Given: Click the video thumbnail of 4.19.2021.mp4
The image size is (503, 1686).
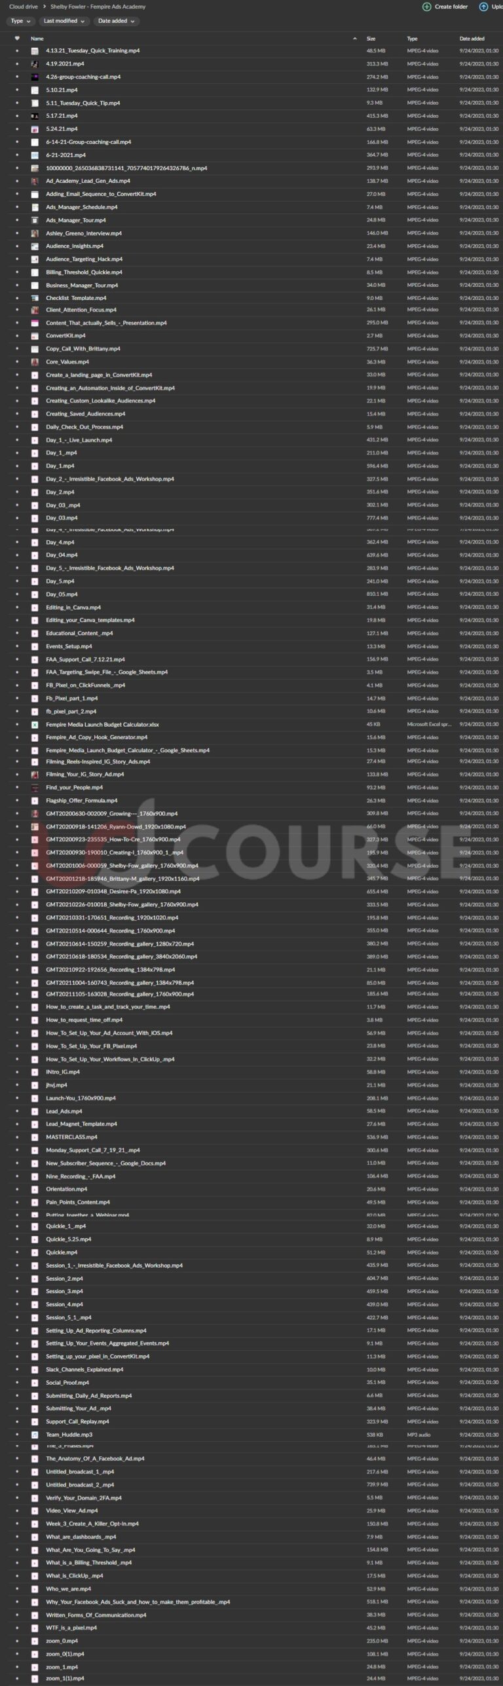Looking at the screenshot, I should 35,64.
